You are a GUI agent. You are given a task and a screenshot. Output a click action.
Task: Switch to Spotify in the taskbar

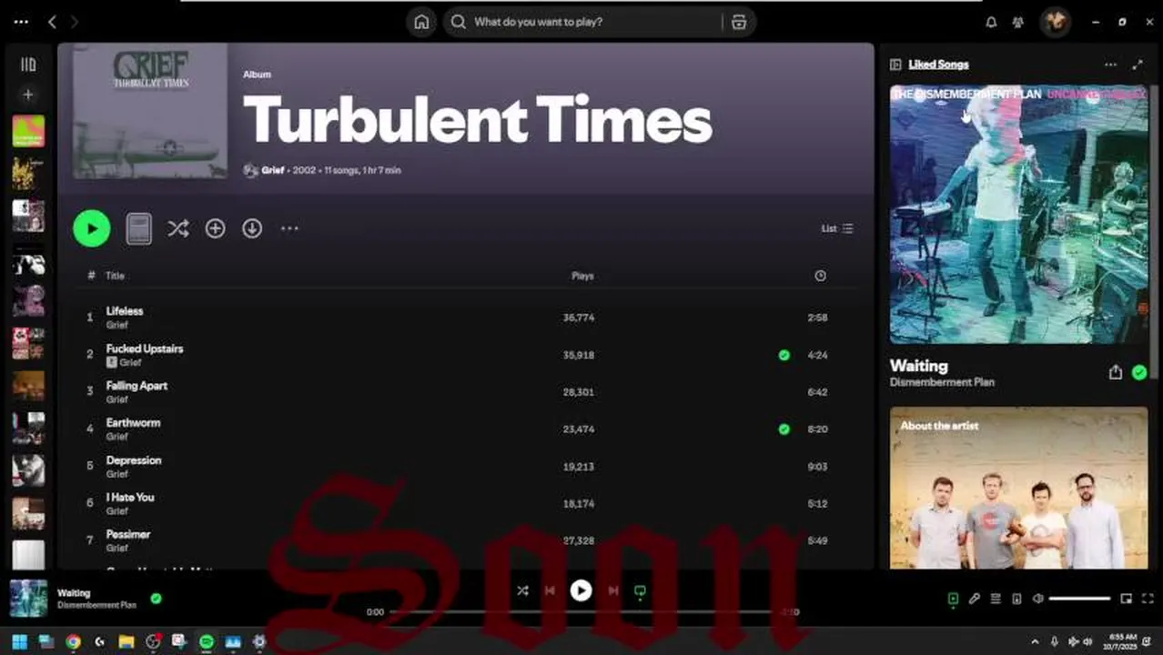[207, 641]
